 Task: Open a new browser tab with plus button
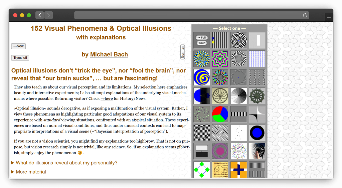tap(329, 17)
